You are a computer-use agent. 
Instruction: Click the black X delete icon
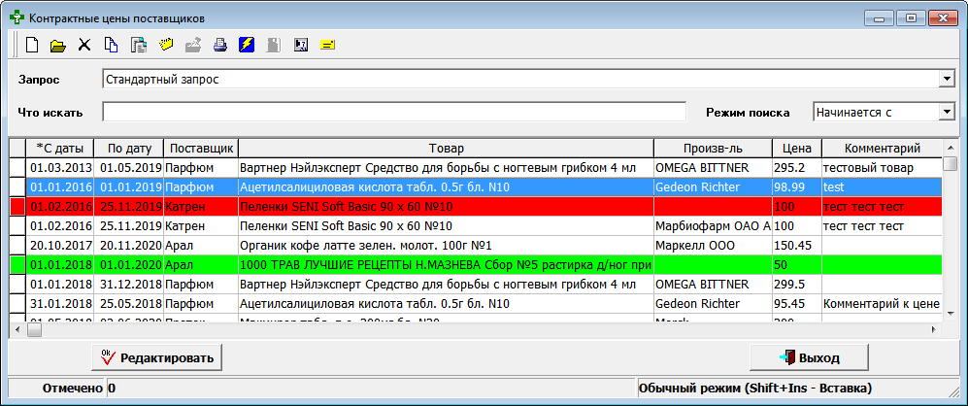(83, 45)
